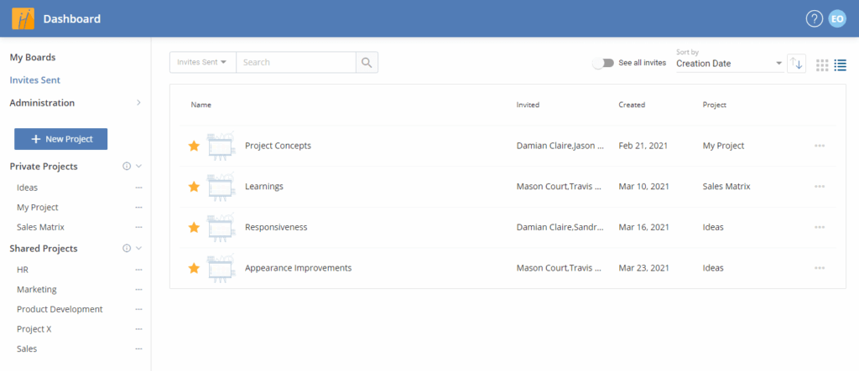The image size is (859, 371).
Task: Open the Sort by Creation Date dropdown
Action: 729,64
